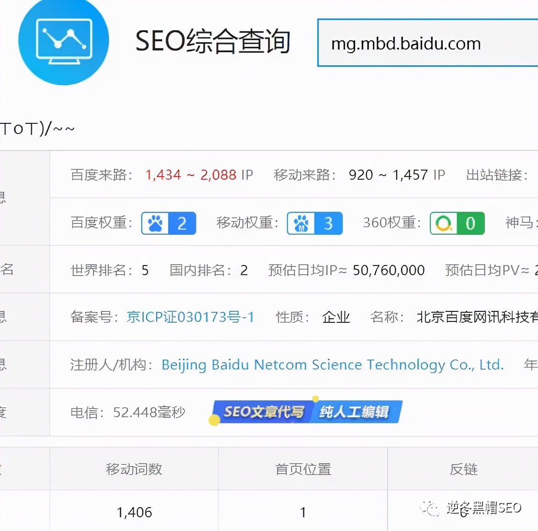538x531 pixels.
Task: Select the blue computer screen graphic
Action: [x=64, y=39]
